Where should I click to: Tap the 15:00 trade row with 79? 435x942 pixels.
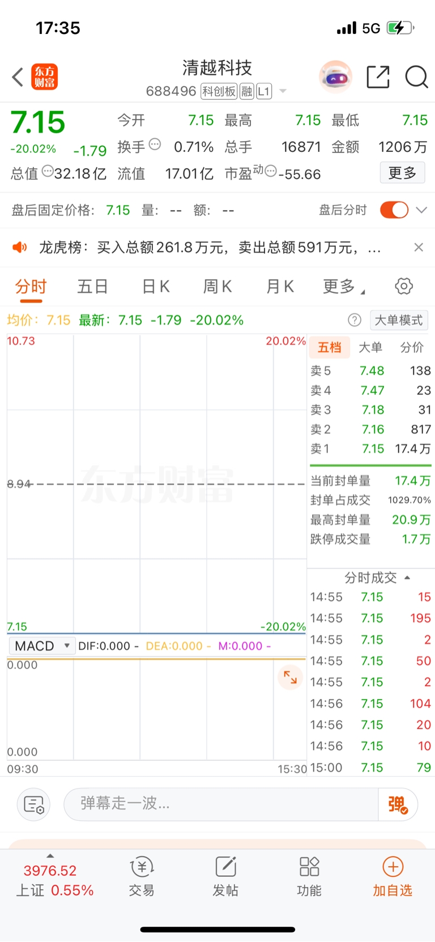370,768
